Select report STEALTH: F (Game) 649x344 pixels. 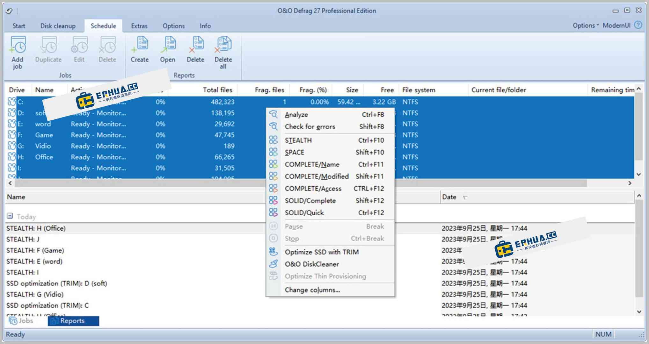tap(35, 250)
